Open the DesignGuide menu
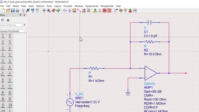Viewport: 199px width, 112px height. (107, 6)
